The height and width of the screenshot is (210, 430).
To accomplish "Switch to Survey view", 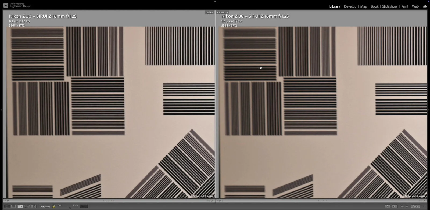I will 27,206.
